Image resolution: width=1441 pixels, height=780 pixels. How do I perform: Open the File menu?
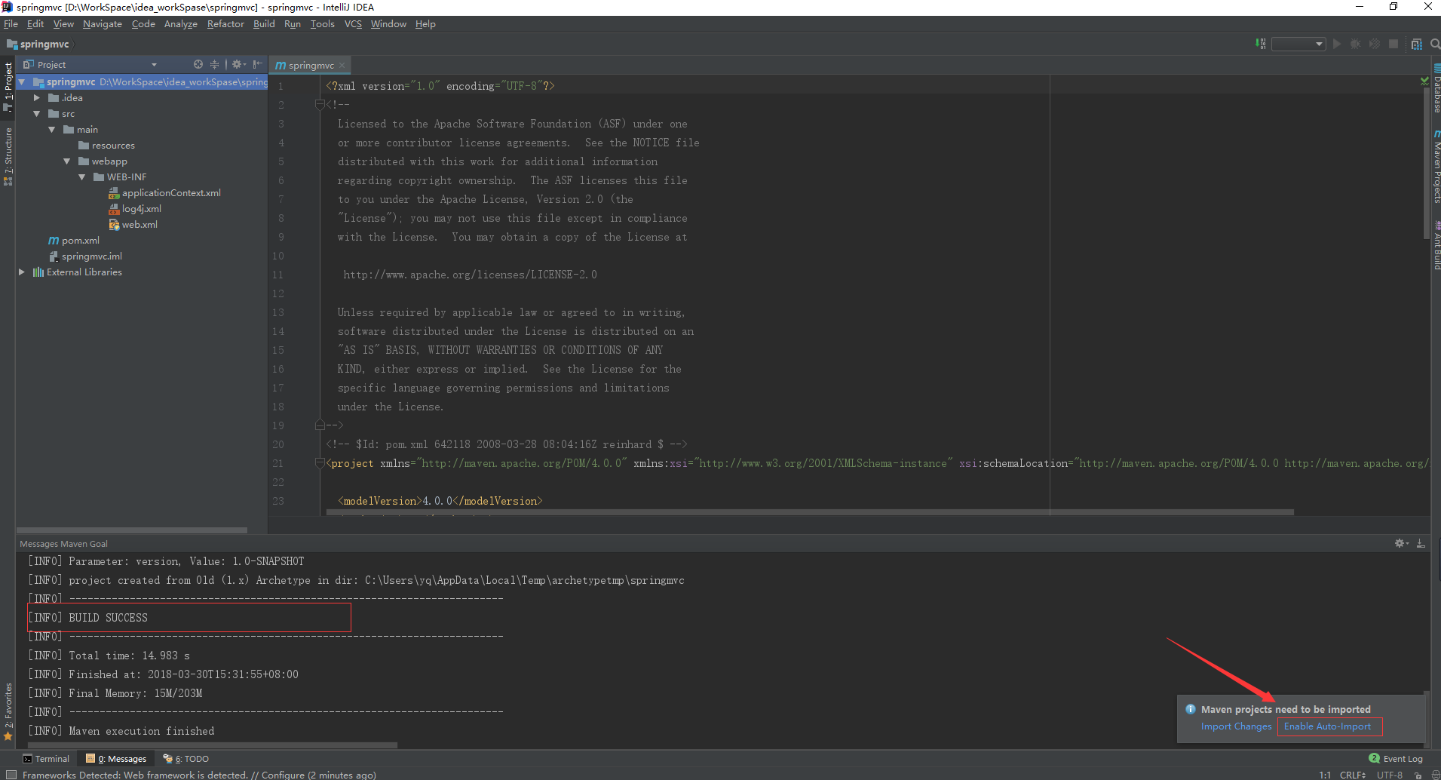click(x=11, y=24)
